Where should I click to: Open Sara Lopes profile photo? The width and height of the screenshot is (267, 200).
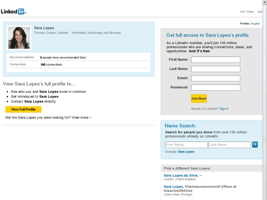19,37
